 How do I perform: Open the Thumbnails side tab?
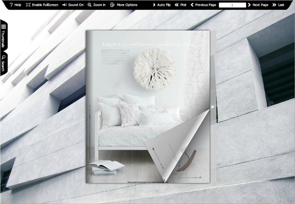(4, 35)
